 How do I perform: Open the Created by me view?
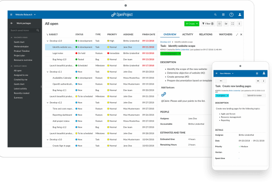[x=20, y=79]
